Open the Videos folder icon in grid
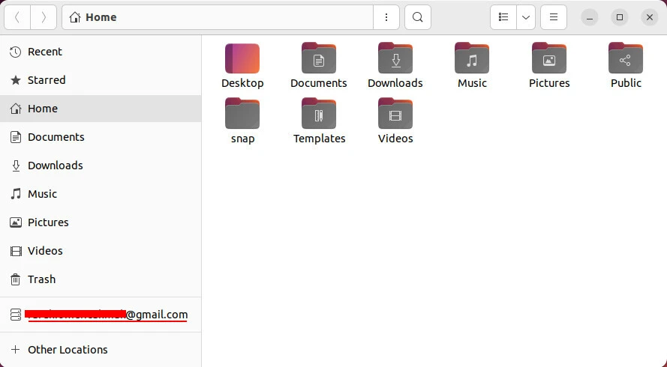The height and width of the screenshot is (367, 667). 395,114
